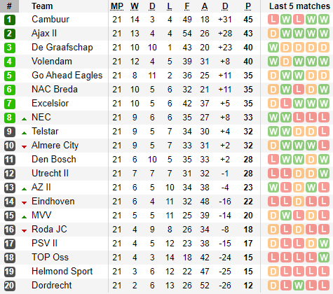Sort by the P points column header
The height and width of the screenshot is (294, 333).
tap(248, 6)
